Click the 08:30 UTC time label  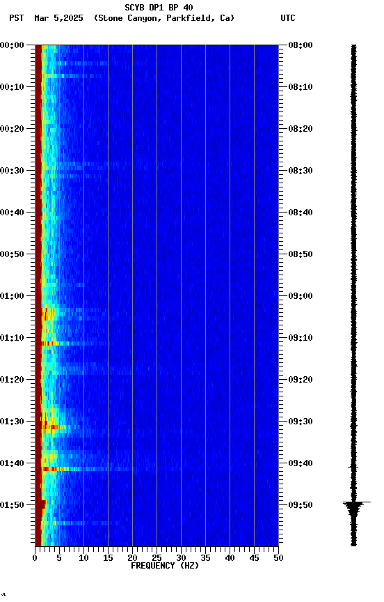click(301, 171)
